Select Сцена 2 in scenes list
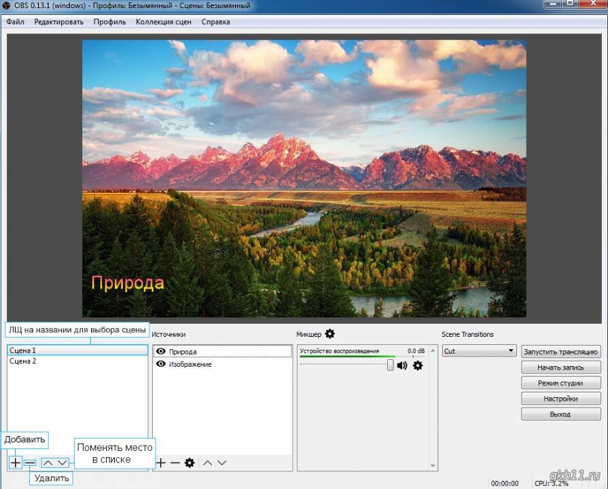 pyautogui.click(x=77, y=361)
